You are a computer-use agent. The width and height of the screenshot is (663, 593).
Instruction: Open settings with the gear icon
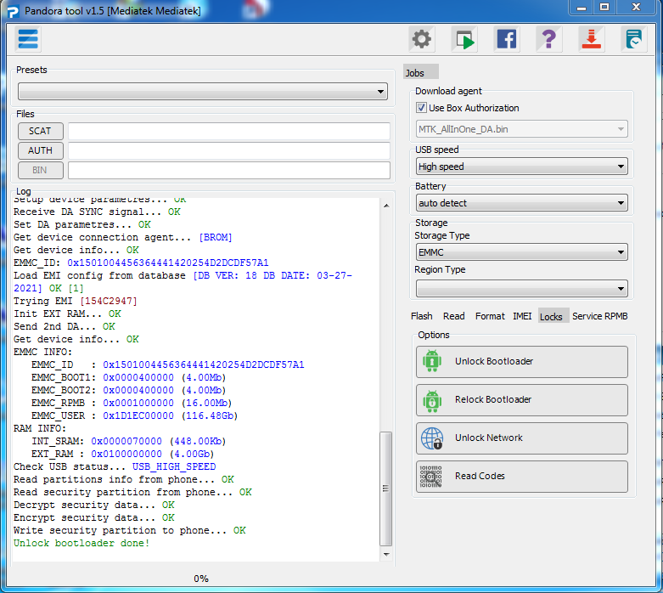click(x=422, y=39)
